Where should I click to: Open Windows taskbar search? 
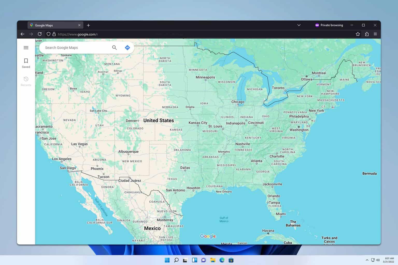coord(176,260)
